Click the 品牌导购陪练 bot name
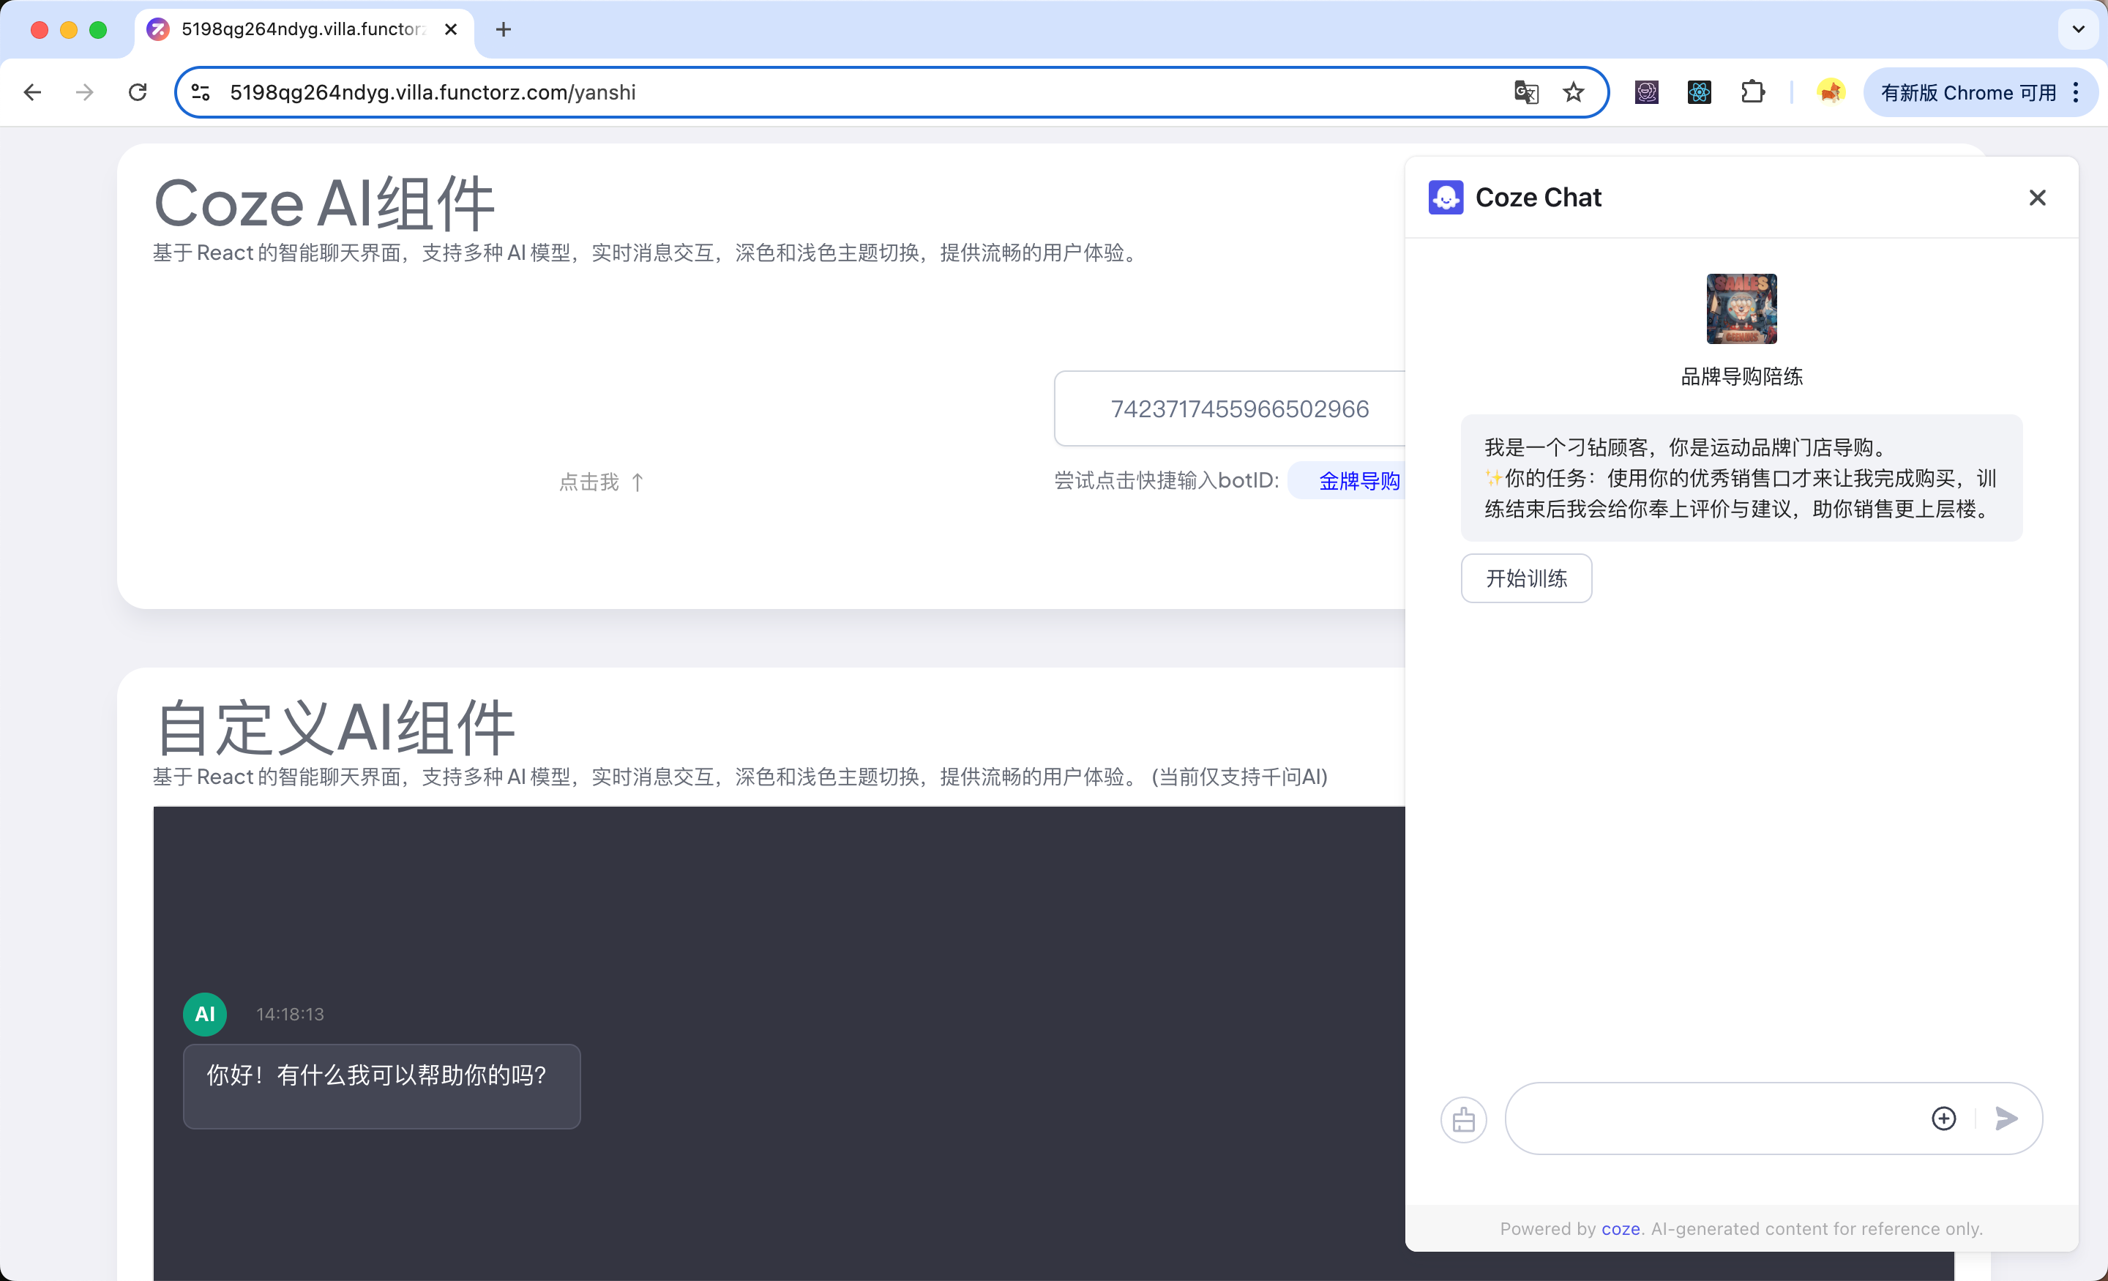The width and height of the screenshot is (2108, 1281). point(1741,376)
